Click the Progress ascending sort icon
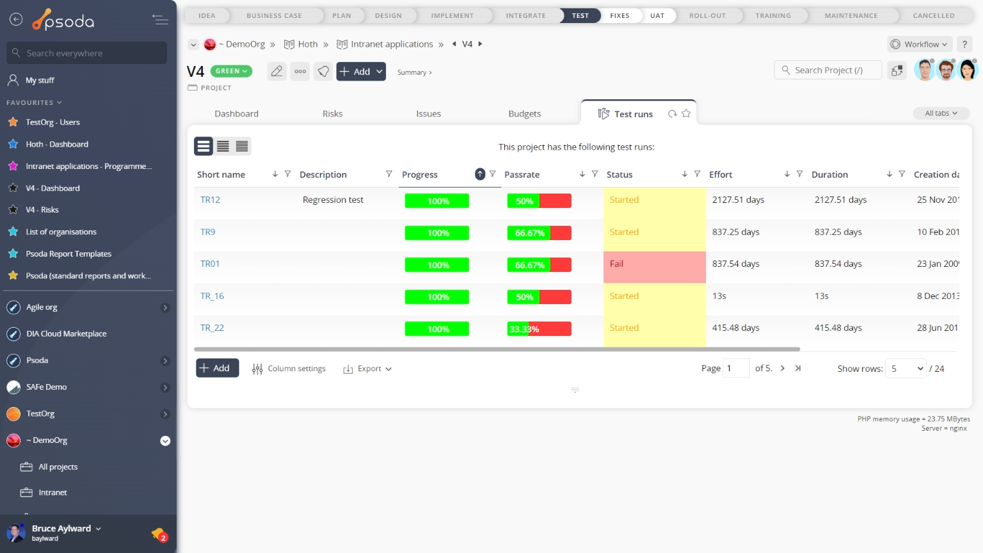Screen dimensions: 983x553 tap(480, 174)
